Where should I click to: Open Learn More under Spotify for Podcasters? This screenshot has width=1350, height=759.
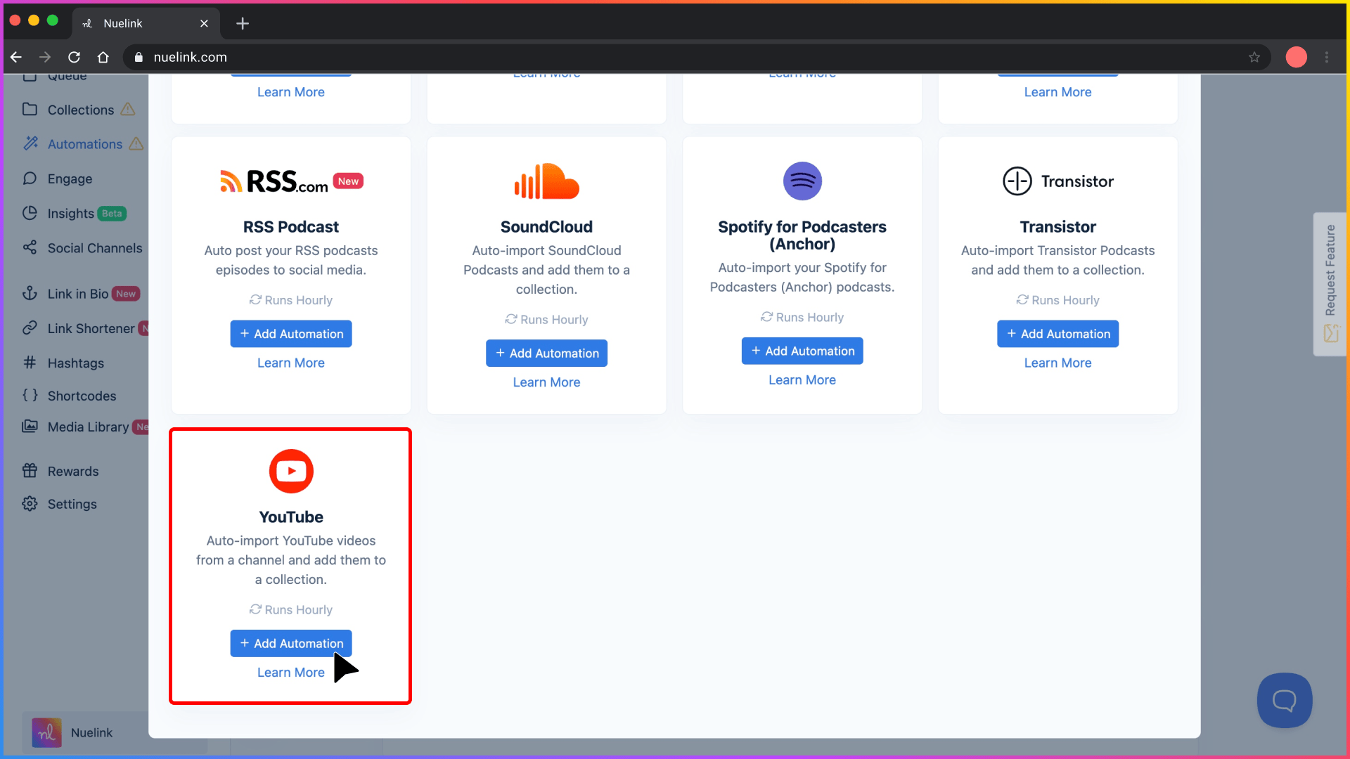point(802,379)
